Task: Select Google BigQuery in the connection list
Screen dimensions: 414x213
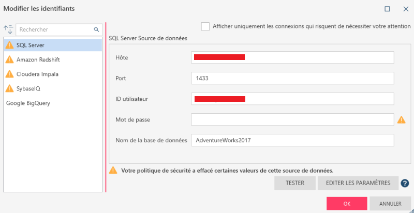Action: point(28,103)
